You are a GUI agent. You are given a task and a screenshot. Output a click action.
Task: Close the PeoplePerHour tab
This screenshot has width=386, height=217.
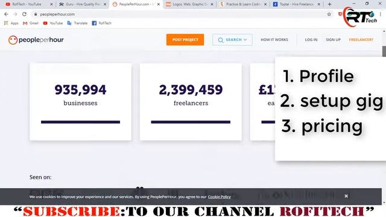[x=159, y=4]
